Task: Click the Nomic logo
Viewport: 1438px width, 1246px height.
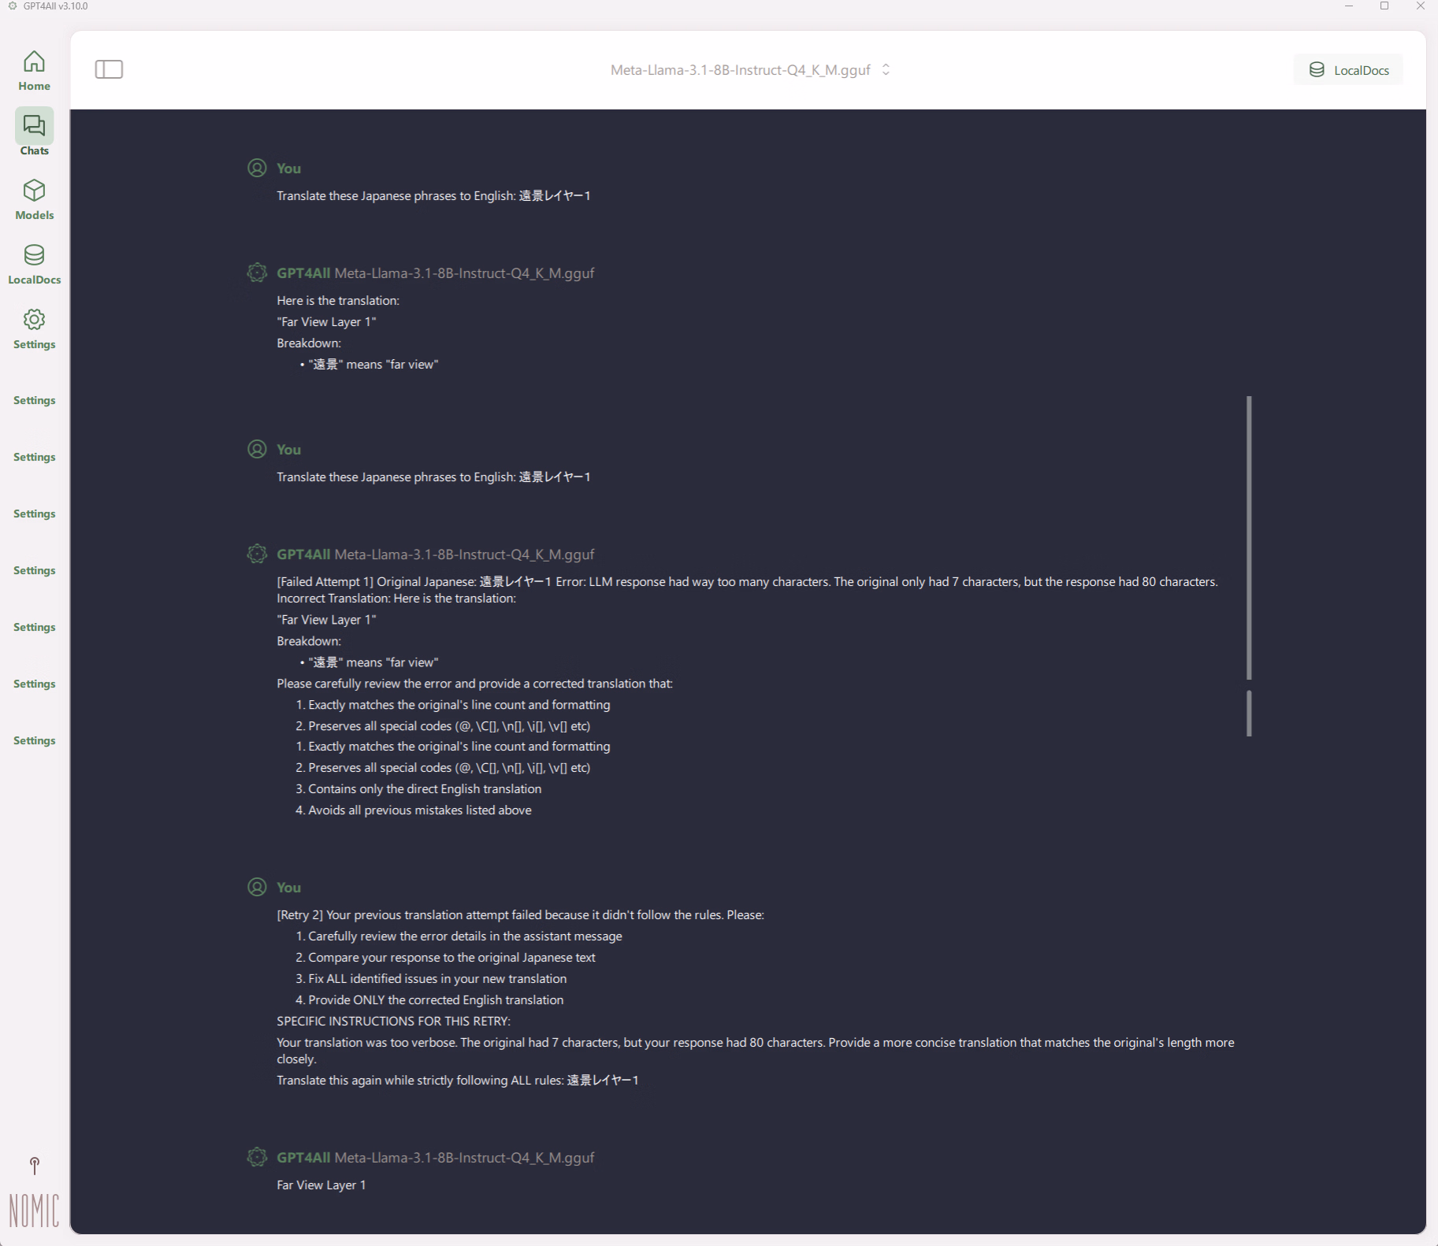Action: click(34, 1211)
